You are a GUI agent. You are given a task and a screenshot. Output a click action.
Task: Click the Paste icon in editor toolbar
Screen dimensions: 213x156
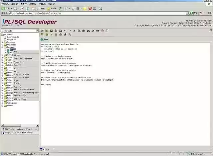point(84,31)
